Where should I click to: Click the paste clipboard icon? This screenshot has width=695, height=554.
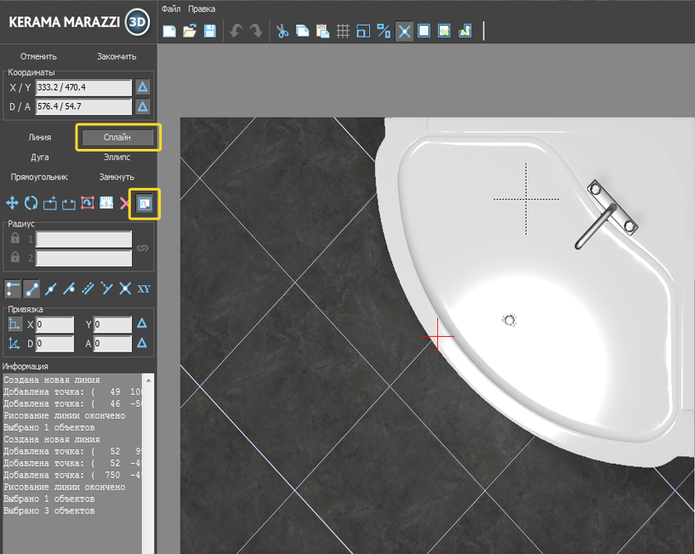pos(322,31)
